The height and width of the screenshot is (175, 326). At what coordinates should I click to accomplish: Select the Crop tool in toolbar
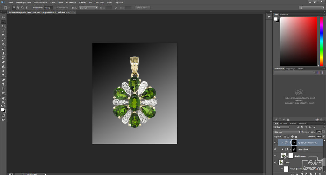[x=3, y=35]
